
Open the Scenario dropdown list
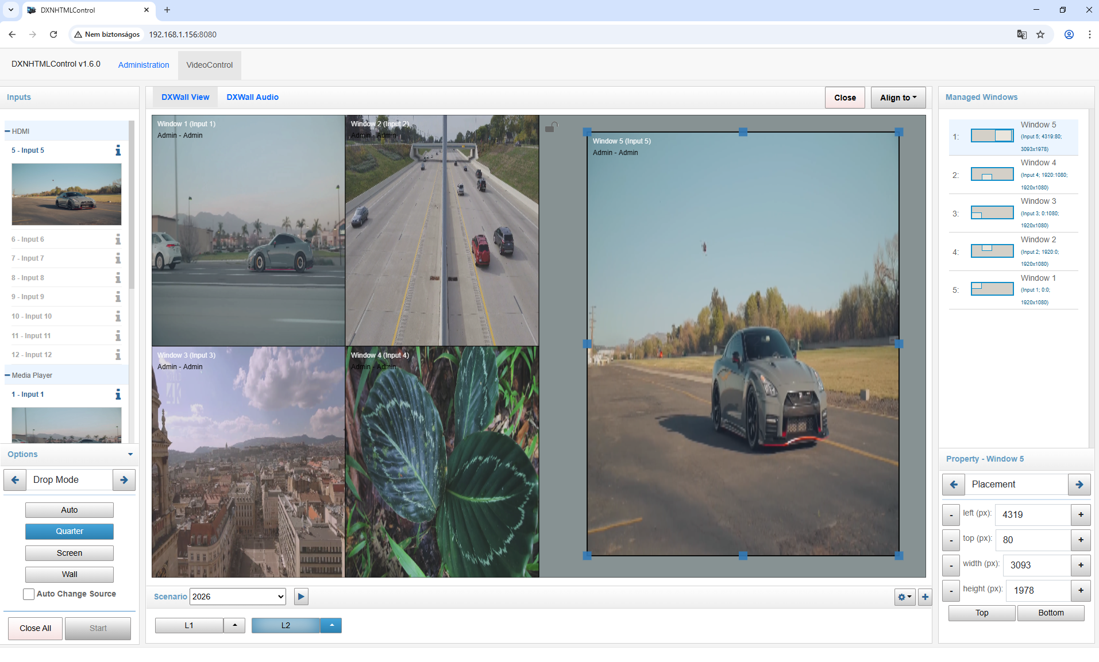pos(238,597)
